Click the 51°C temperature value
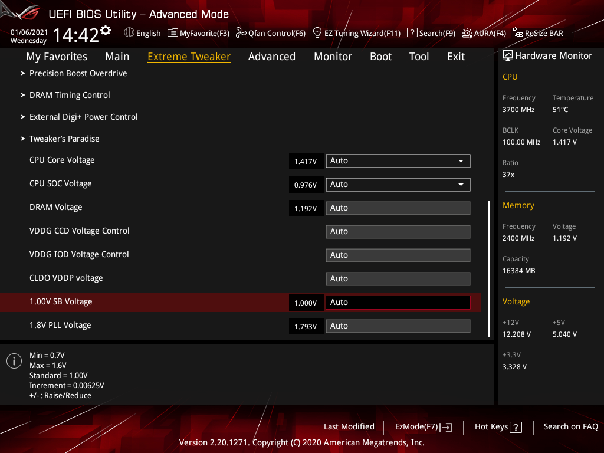The width and height of the screenshot is (604, 453). pyautogui.click(x=560, y=110)
